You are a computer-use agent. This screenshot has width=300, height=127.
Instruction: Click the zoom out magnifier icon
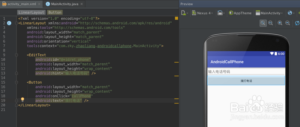[x=287, y=23]
